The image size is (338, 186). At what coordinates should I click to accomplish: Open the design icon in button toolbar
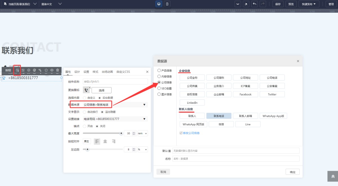(x=23, y=70)
